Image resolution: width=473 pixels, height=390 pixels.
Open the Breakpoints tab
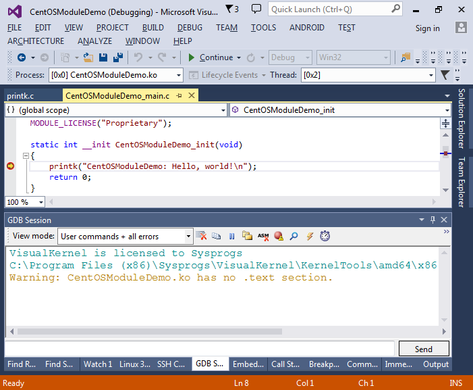[x=324, y=364]
